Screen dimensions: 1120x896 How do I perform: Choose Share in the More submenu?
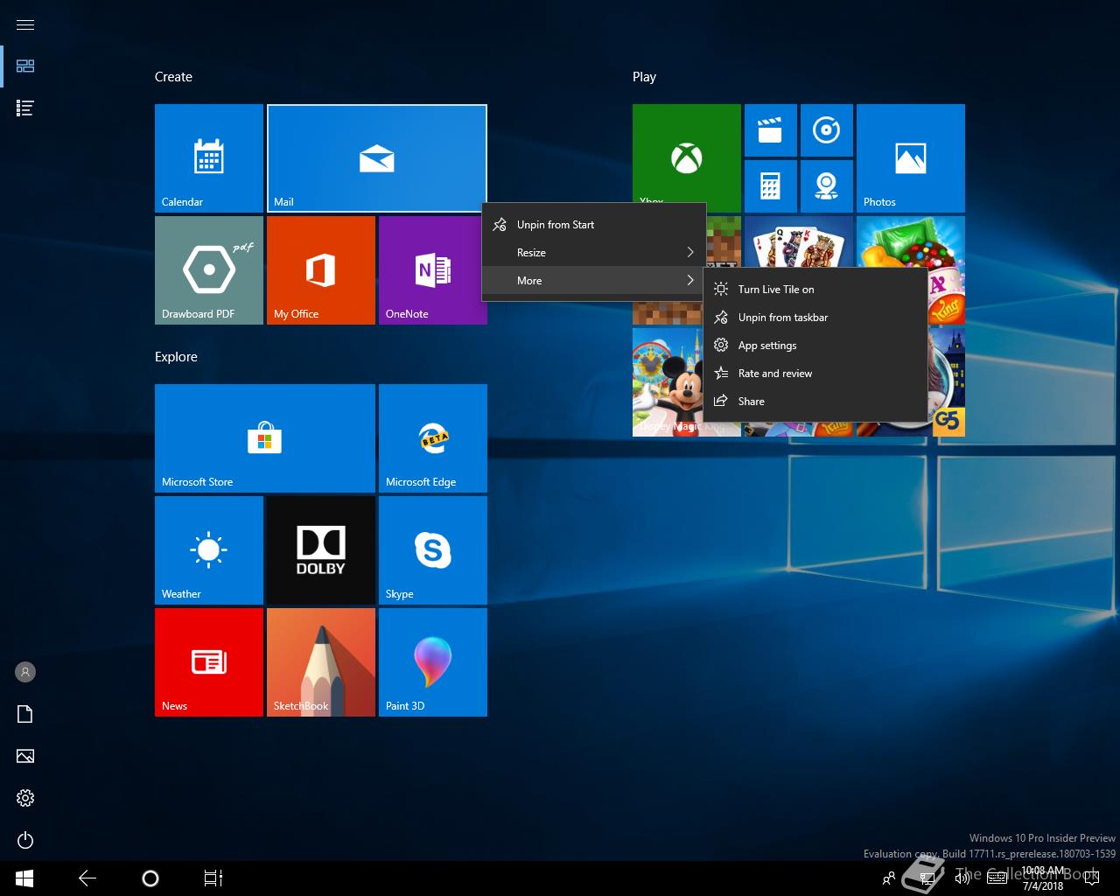tap(815, 402)
